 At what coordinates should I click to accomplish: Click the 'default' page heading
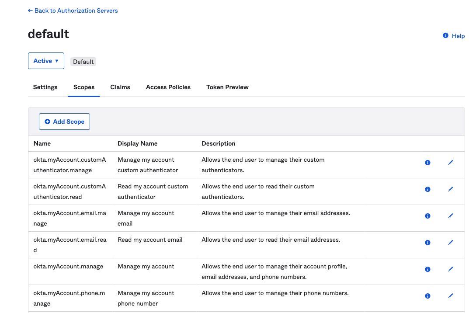(x=49, y=34)
